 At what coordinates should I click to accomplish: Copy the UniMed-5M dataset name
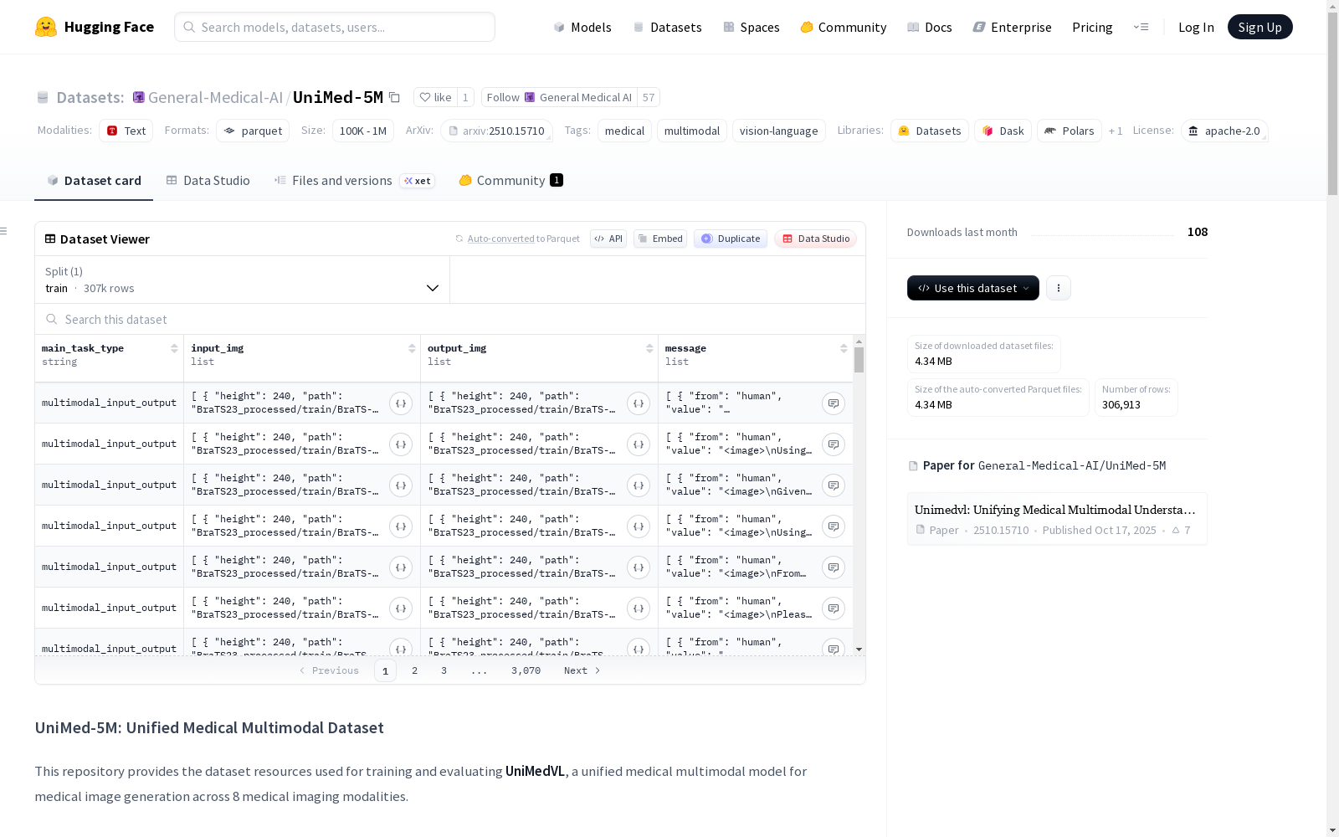(x=394, y=98)
